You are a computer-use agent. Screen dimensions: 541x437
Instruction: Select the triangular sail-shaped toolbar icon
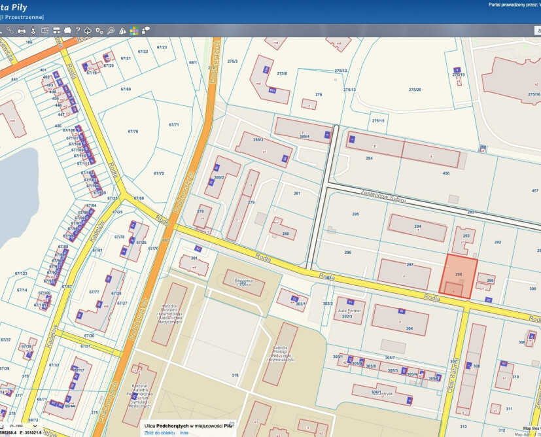coord(122,30)
